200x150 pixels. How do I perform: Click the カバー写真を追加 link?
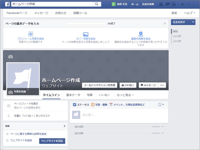(85, 38)
